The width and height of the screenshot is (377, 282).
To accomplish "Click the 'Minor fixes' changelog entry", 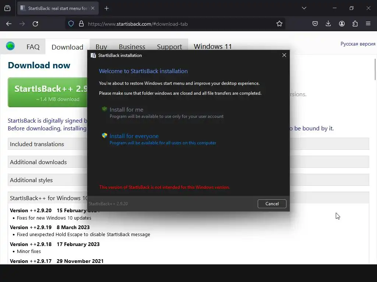I will coord(29,251).
